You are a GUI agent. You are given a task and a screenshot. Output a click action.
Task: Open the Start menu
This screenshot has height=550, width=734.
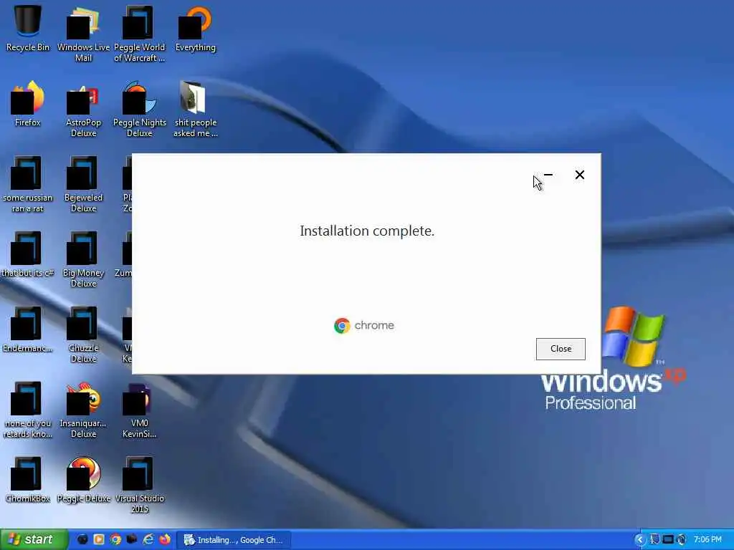tap(34, 540)
